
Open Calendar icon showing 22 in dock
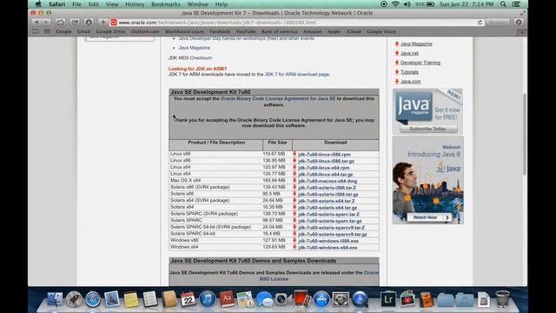tap(188, 299)
